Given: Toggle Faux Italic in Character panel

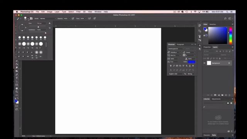Looking at the screenshot, I should coord(174,66).
